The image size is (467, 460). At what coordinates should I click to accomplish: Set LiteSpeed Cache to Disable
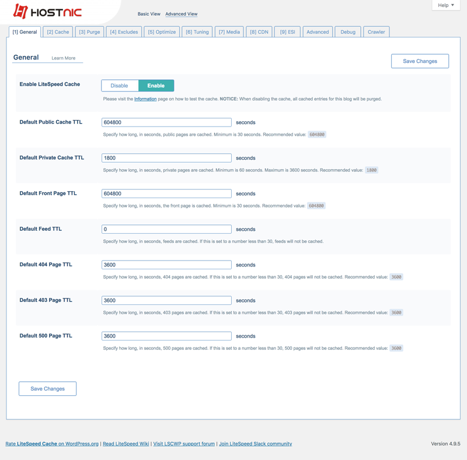point(120,85)
